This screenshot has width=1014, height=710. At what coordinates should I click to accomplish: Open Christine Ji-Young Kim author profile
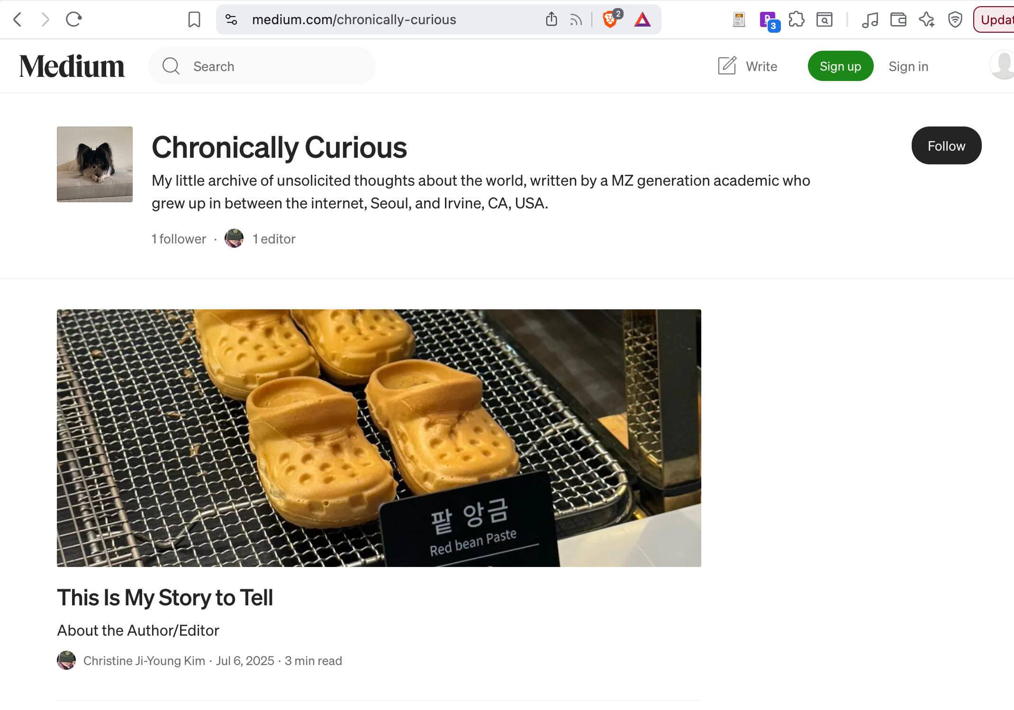[x=144, y=661]
